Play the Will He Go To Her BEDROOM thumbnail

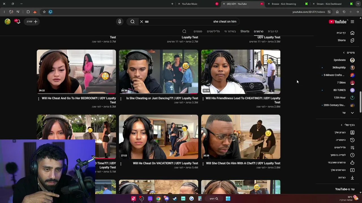coord(76,72)
